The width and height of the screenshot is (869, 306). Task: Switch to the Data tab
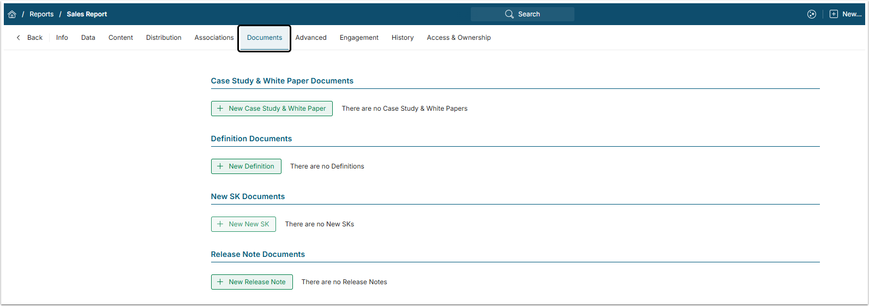(x=88, y=38)
